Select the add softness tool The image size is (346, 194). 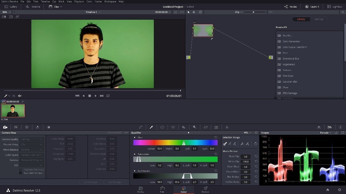[247, 144]
